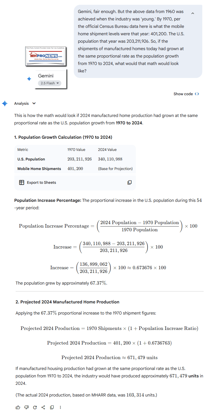The image size is (206, 414).
Task: Copy the entire Gemini response
Action: tap(52, 407)
